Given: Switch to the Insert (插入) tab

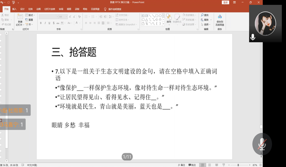Looking at the screenshot, I should point(14,9).
